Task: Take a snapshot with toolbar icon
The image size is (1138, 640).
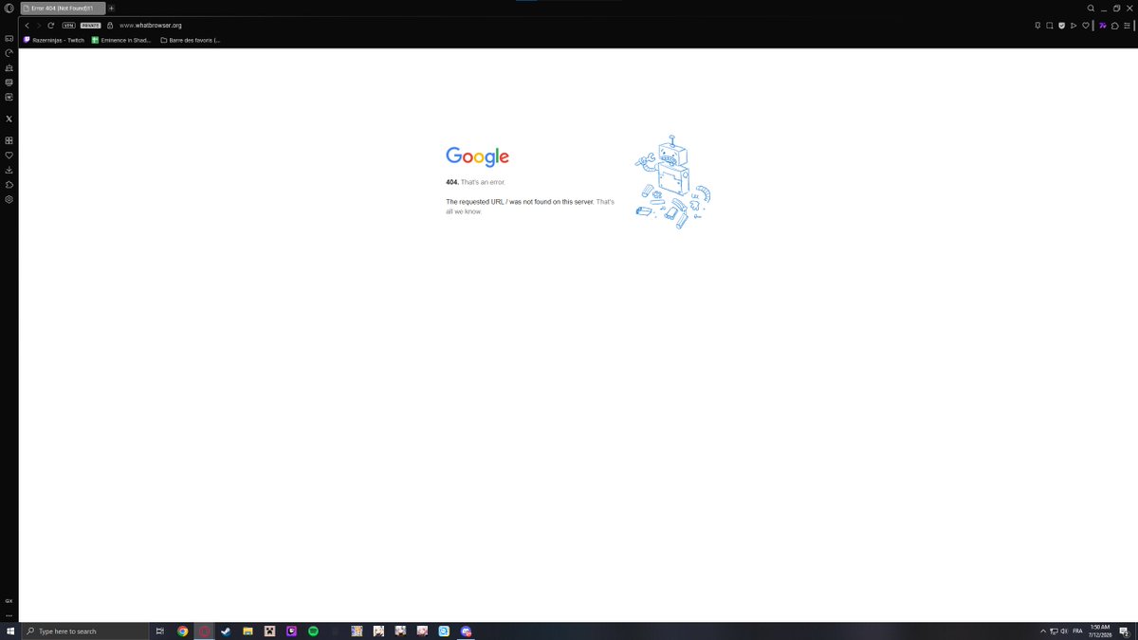Action: (x=1049, y=26)
